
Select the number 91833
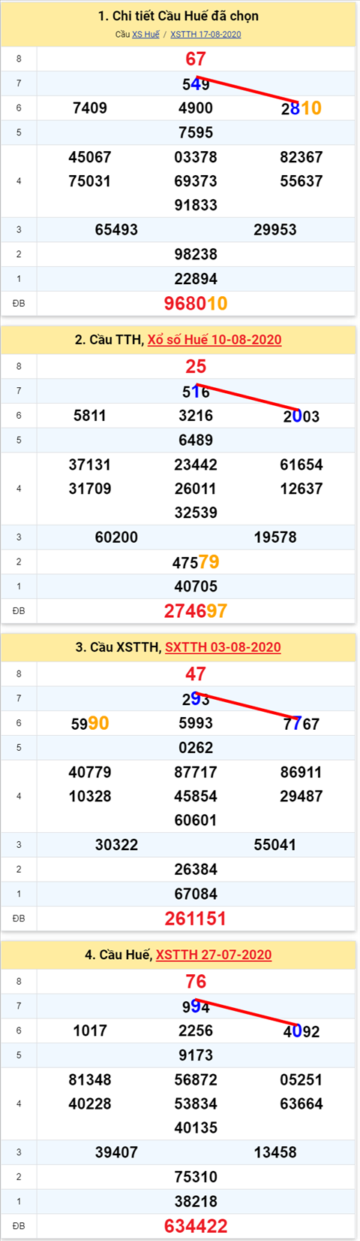pos(196,205)
